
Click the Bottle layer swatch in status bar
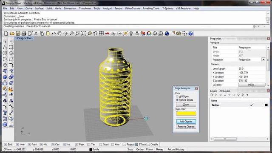91,149
